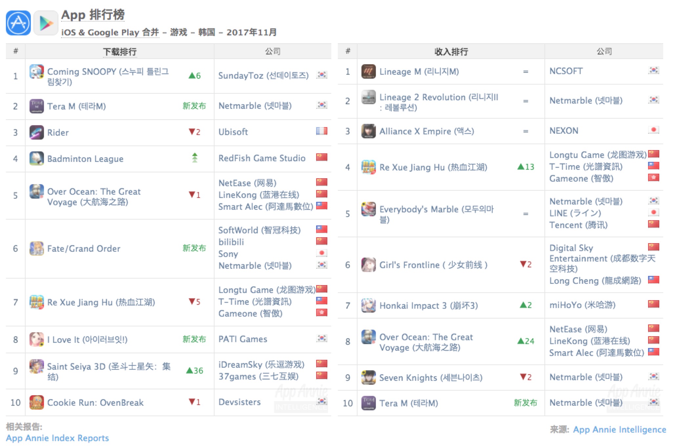Click Re Xue Jiang Hu icon in revenue ranking
Screen dimensions: 675x447
coord(369,167)
